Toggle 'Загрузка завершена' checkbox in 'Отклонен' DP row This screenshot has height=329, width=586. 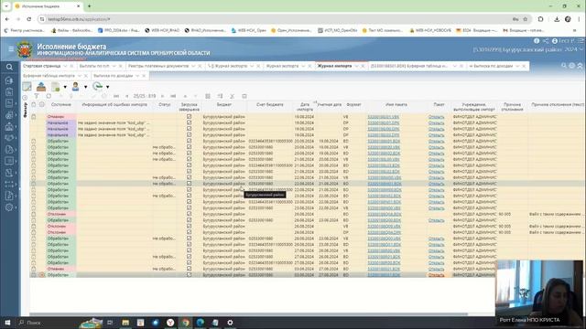click(190, 232)
